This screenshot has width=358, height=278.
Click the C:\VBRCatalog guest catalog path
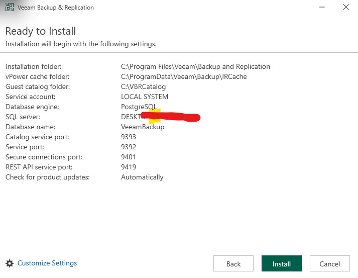(x=143, y=86)
